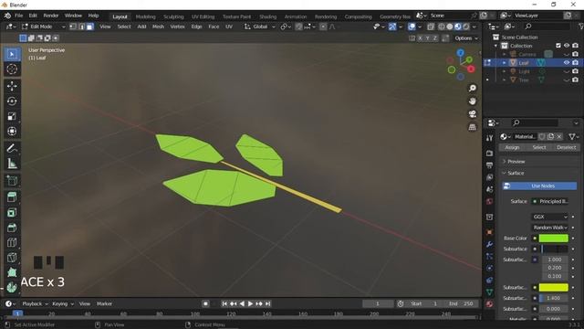Open the Render properties tab
Image resolution: width=584 pixels, height=329 pixels.
489,154
